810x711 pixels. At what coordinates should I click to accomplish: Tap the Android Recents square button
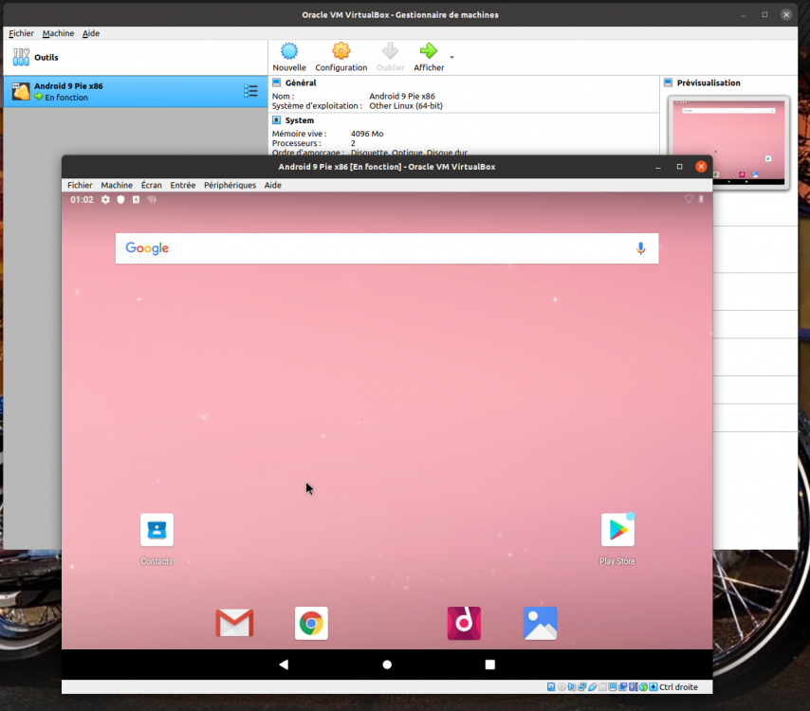pos(490,665)
